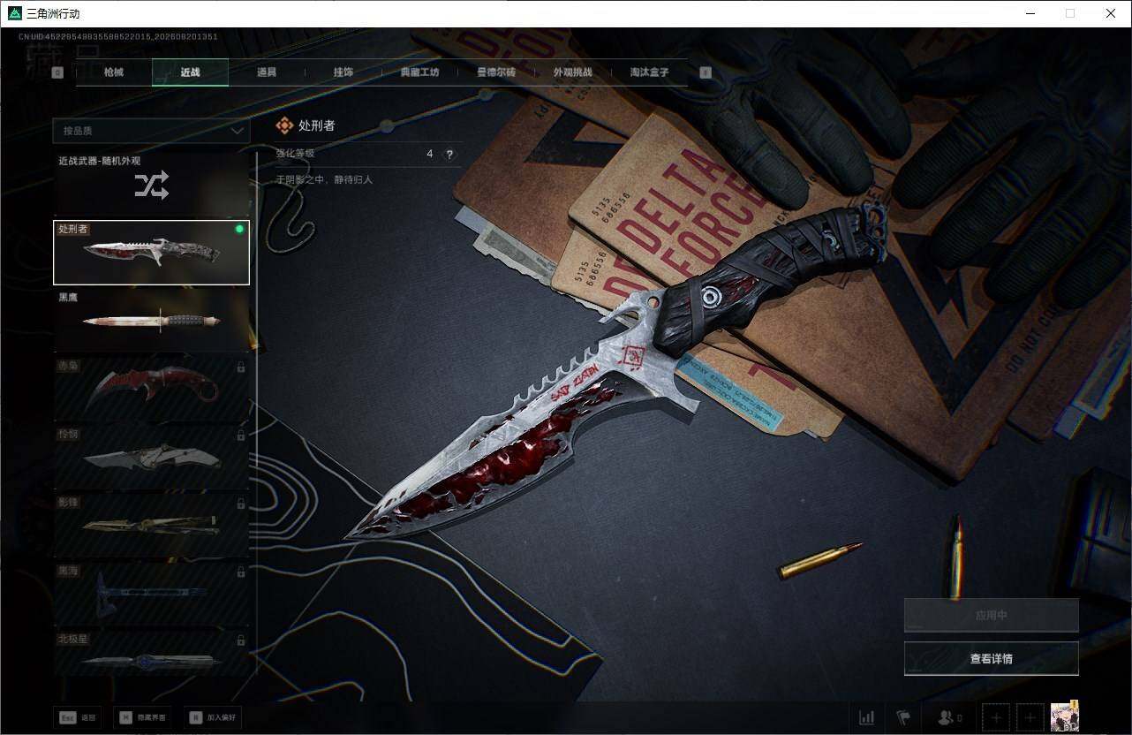Click the E next-tab key icon
1132x735 pixels.
pyautogui.click(x=706, y=72)
